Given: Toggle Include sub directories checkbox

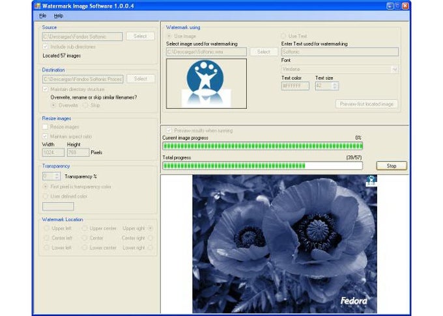Looking at the screenshot, I should (45, 47).
